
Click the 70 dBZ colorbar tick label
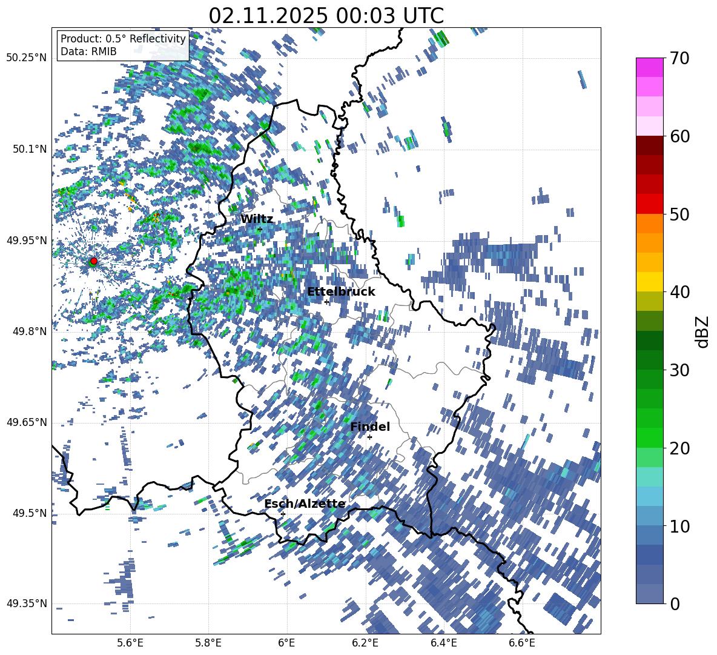point(680,58)
